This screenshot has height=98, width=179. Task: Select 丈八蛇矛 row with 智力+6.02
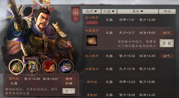[129, 56]
